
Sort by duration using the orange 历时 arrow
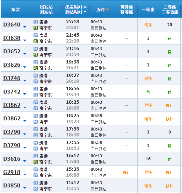107,9
